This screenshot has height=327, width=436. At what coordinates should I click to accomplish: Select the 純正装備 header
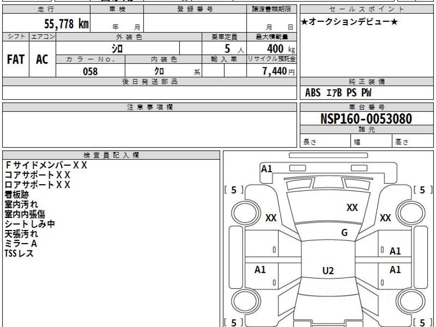367,82
